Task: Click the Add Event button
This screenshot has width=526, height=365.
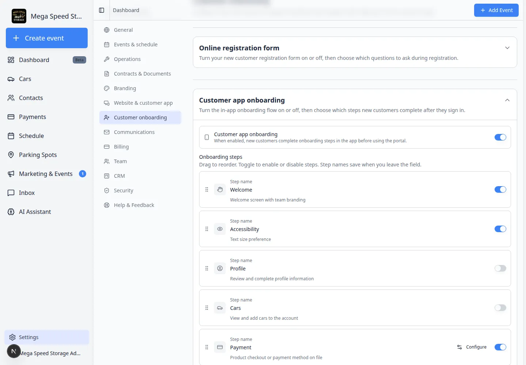Action: point(496,10)
